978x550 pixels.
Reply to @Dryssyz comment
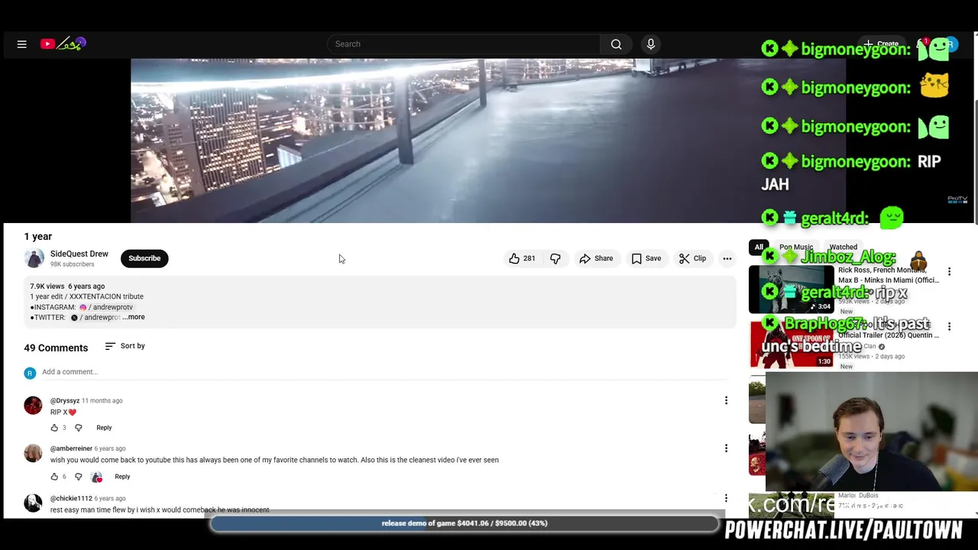[x=104, y=428]
